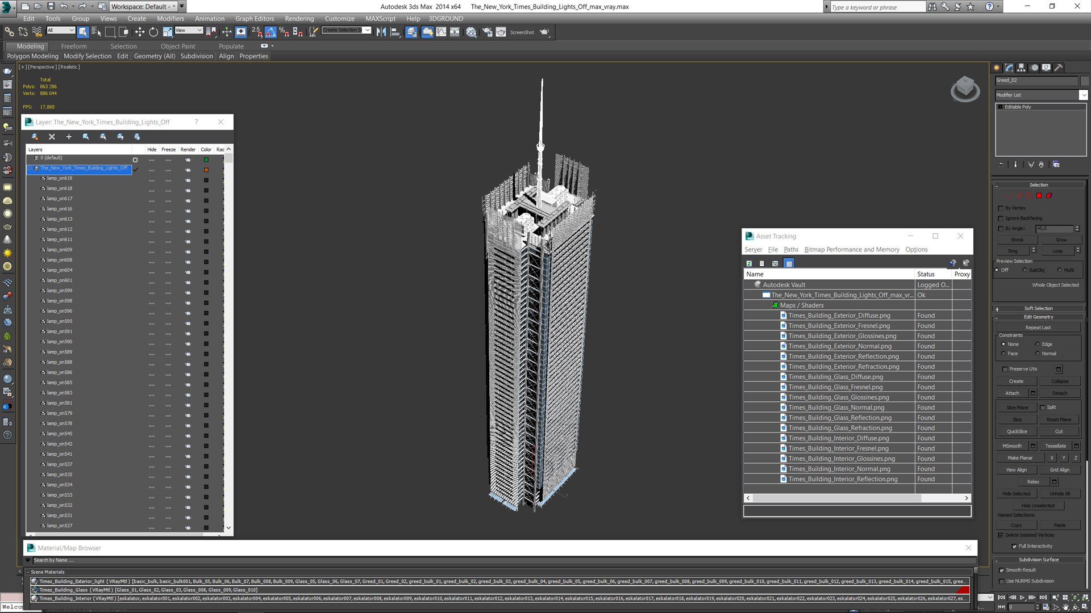
Task: Open the Hierarchy command panel tab
Action: click(1021, 68)
